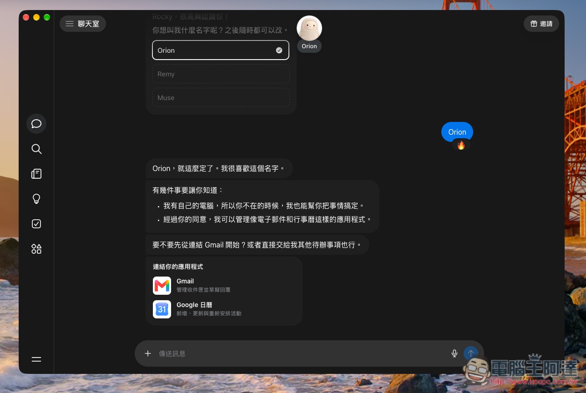The width and height of the screenshot is (586, 393).
Task: Click the plus attachment icon in message bar
Action: tap(148, 353)
